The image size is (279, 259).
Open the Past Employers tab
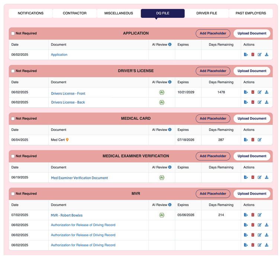[x=251, y=13]
